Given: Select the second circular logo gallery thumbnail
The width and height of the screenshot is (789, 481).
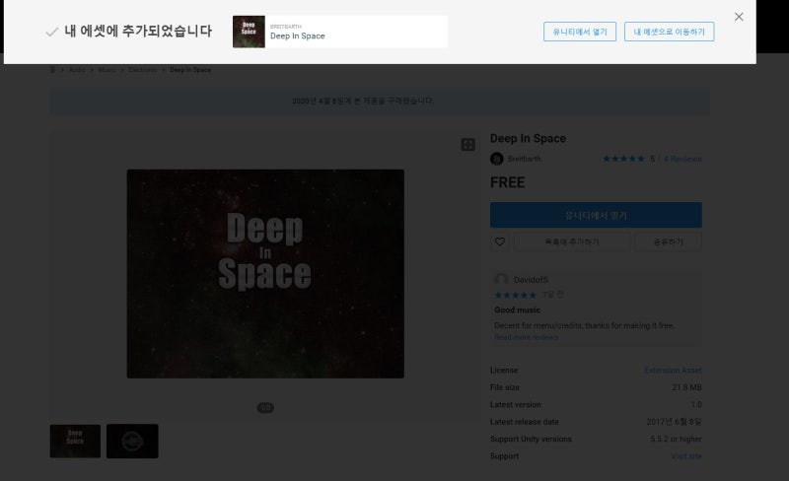Looking at the screenshot, I should click(x=132, y=441).
